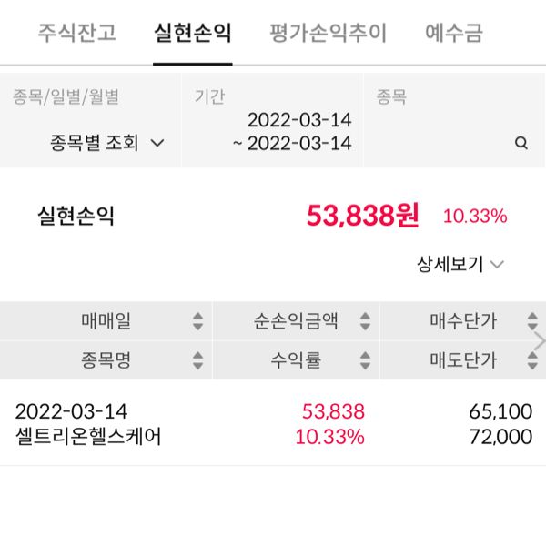Click the stock search magnifier icon
This screenshot has width=546, height=546.
coord(521,143)
